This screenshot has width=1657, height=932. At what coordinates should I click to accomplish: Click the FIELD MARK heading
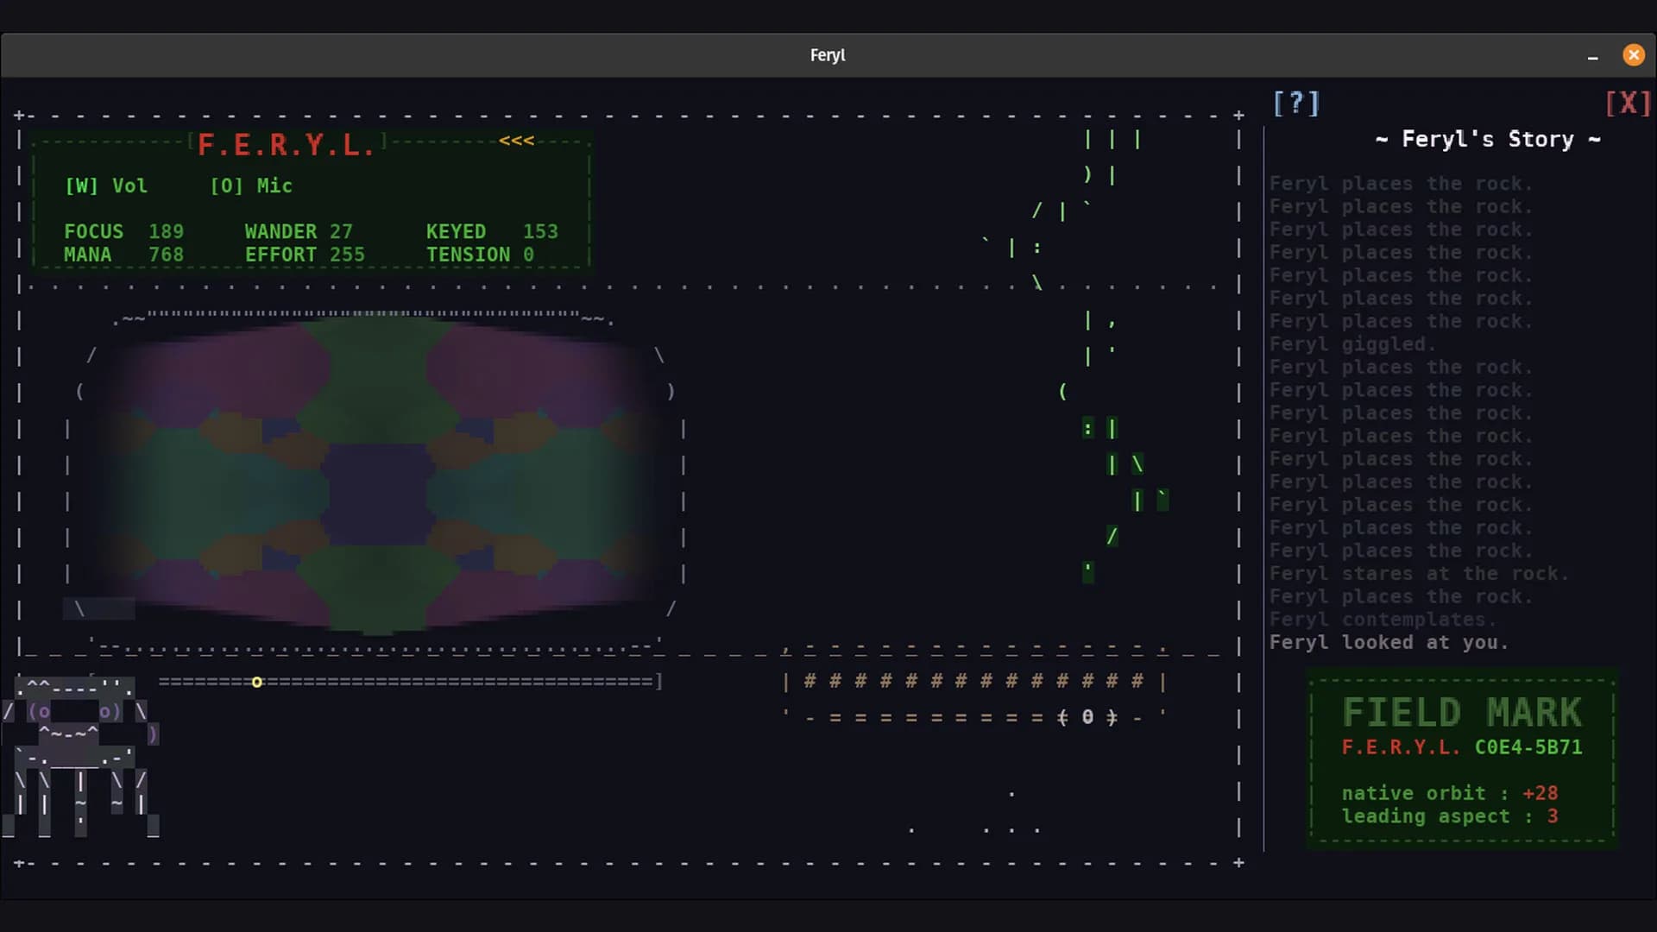(1462, 713)
